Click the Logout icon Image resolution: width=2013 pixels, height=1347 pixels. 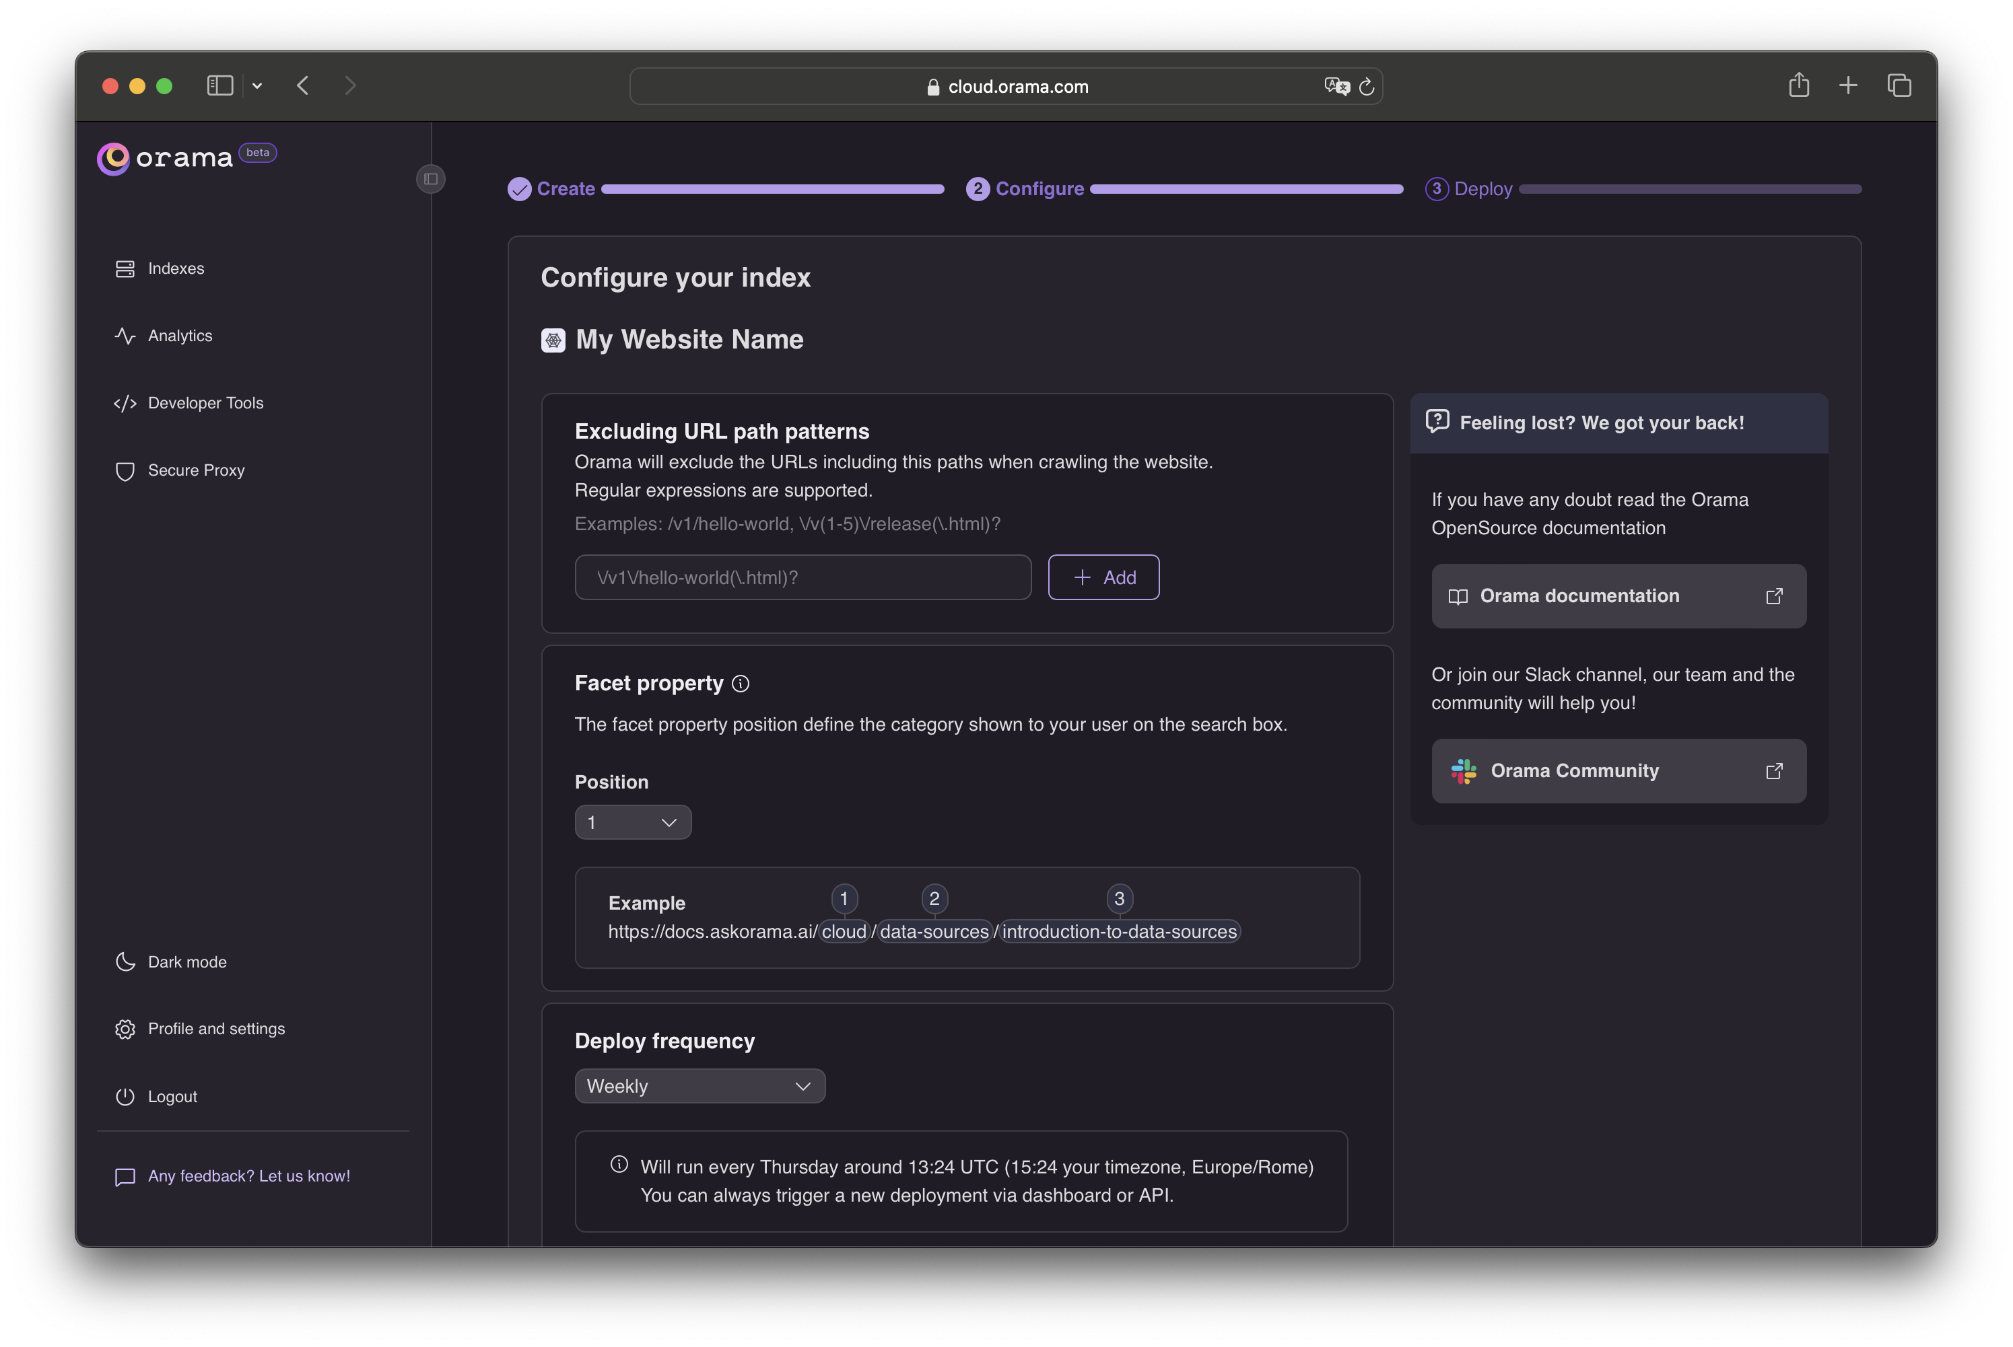point(125,1095)
